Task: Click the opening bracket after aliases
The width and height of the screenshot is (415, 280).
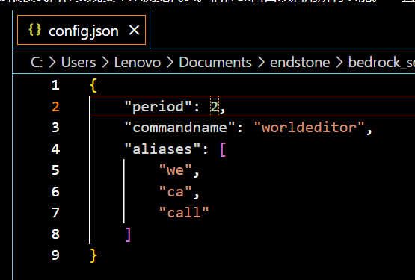Action: [x=223, y=150]
